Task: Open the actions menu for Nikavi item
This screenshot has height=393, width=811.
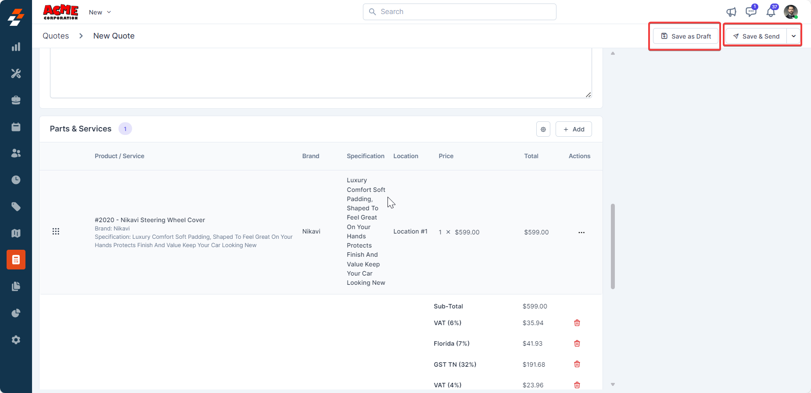Action: pos(581,232)
